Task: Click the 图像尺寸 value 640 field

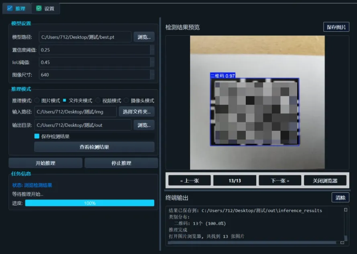Action: click(94, 75)
